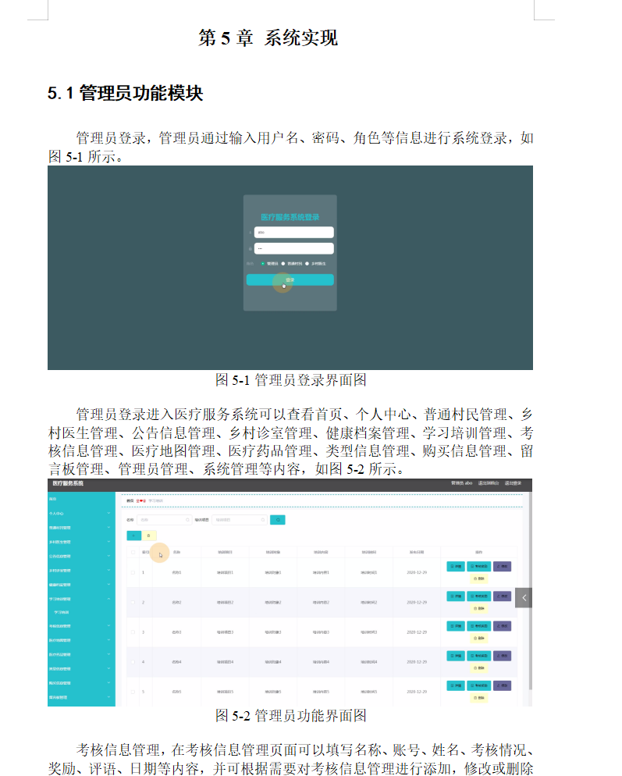Click the lock icon beside password field

tap(250, 248)
